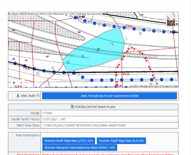Open footnote 4 next to KML İndir
This screenshot has height=155, width=191.
38,95
